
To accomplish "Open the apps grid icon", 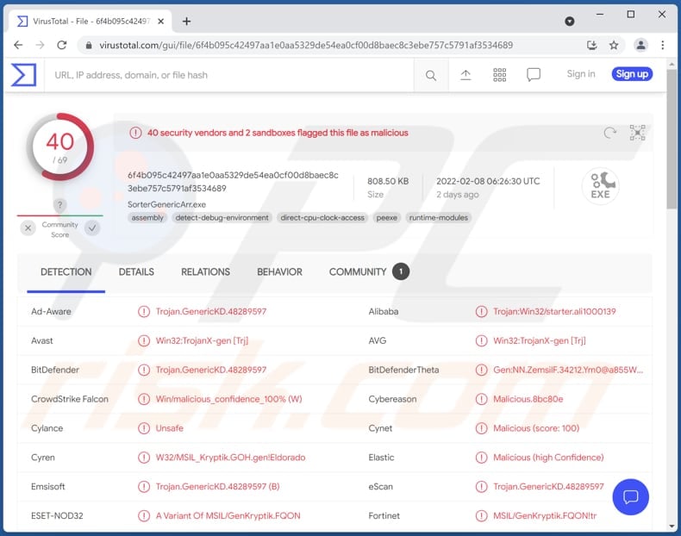I will 499,75.
